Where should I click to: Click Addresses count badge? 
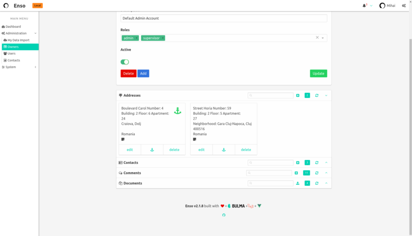tap(307, 95)
